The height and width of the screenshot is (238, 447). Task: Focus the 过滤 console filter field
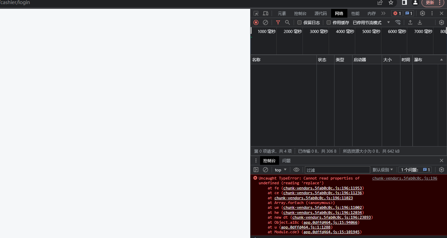[337, 170]
